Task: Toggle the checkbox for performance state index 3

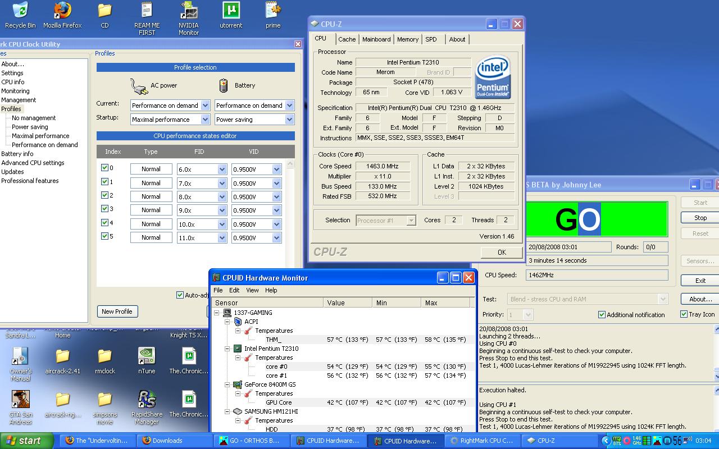Action: [104, 209]
